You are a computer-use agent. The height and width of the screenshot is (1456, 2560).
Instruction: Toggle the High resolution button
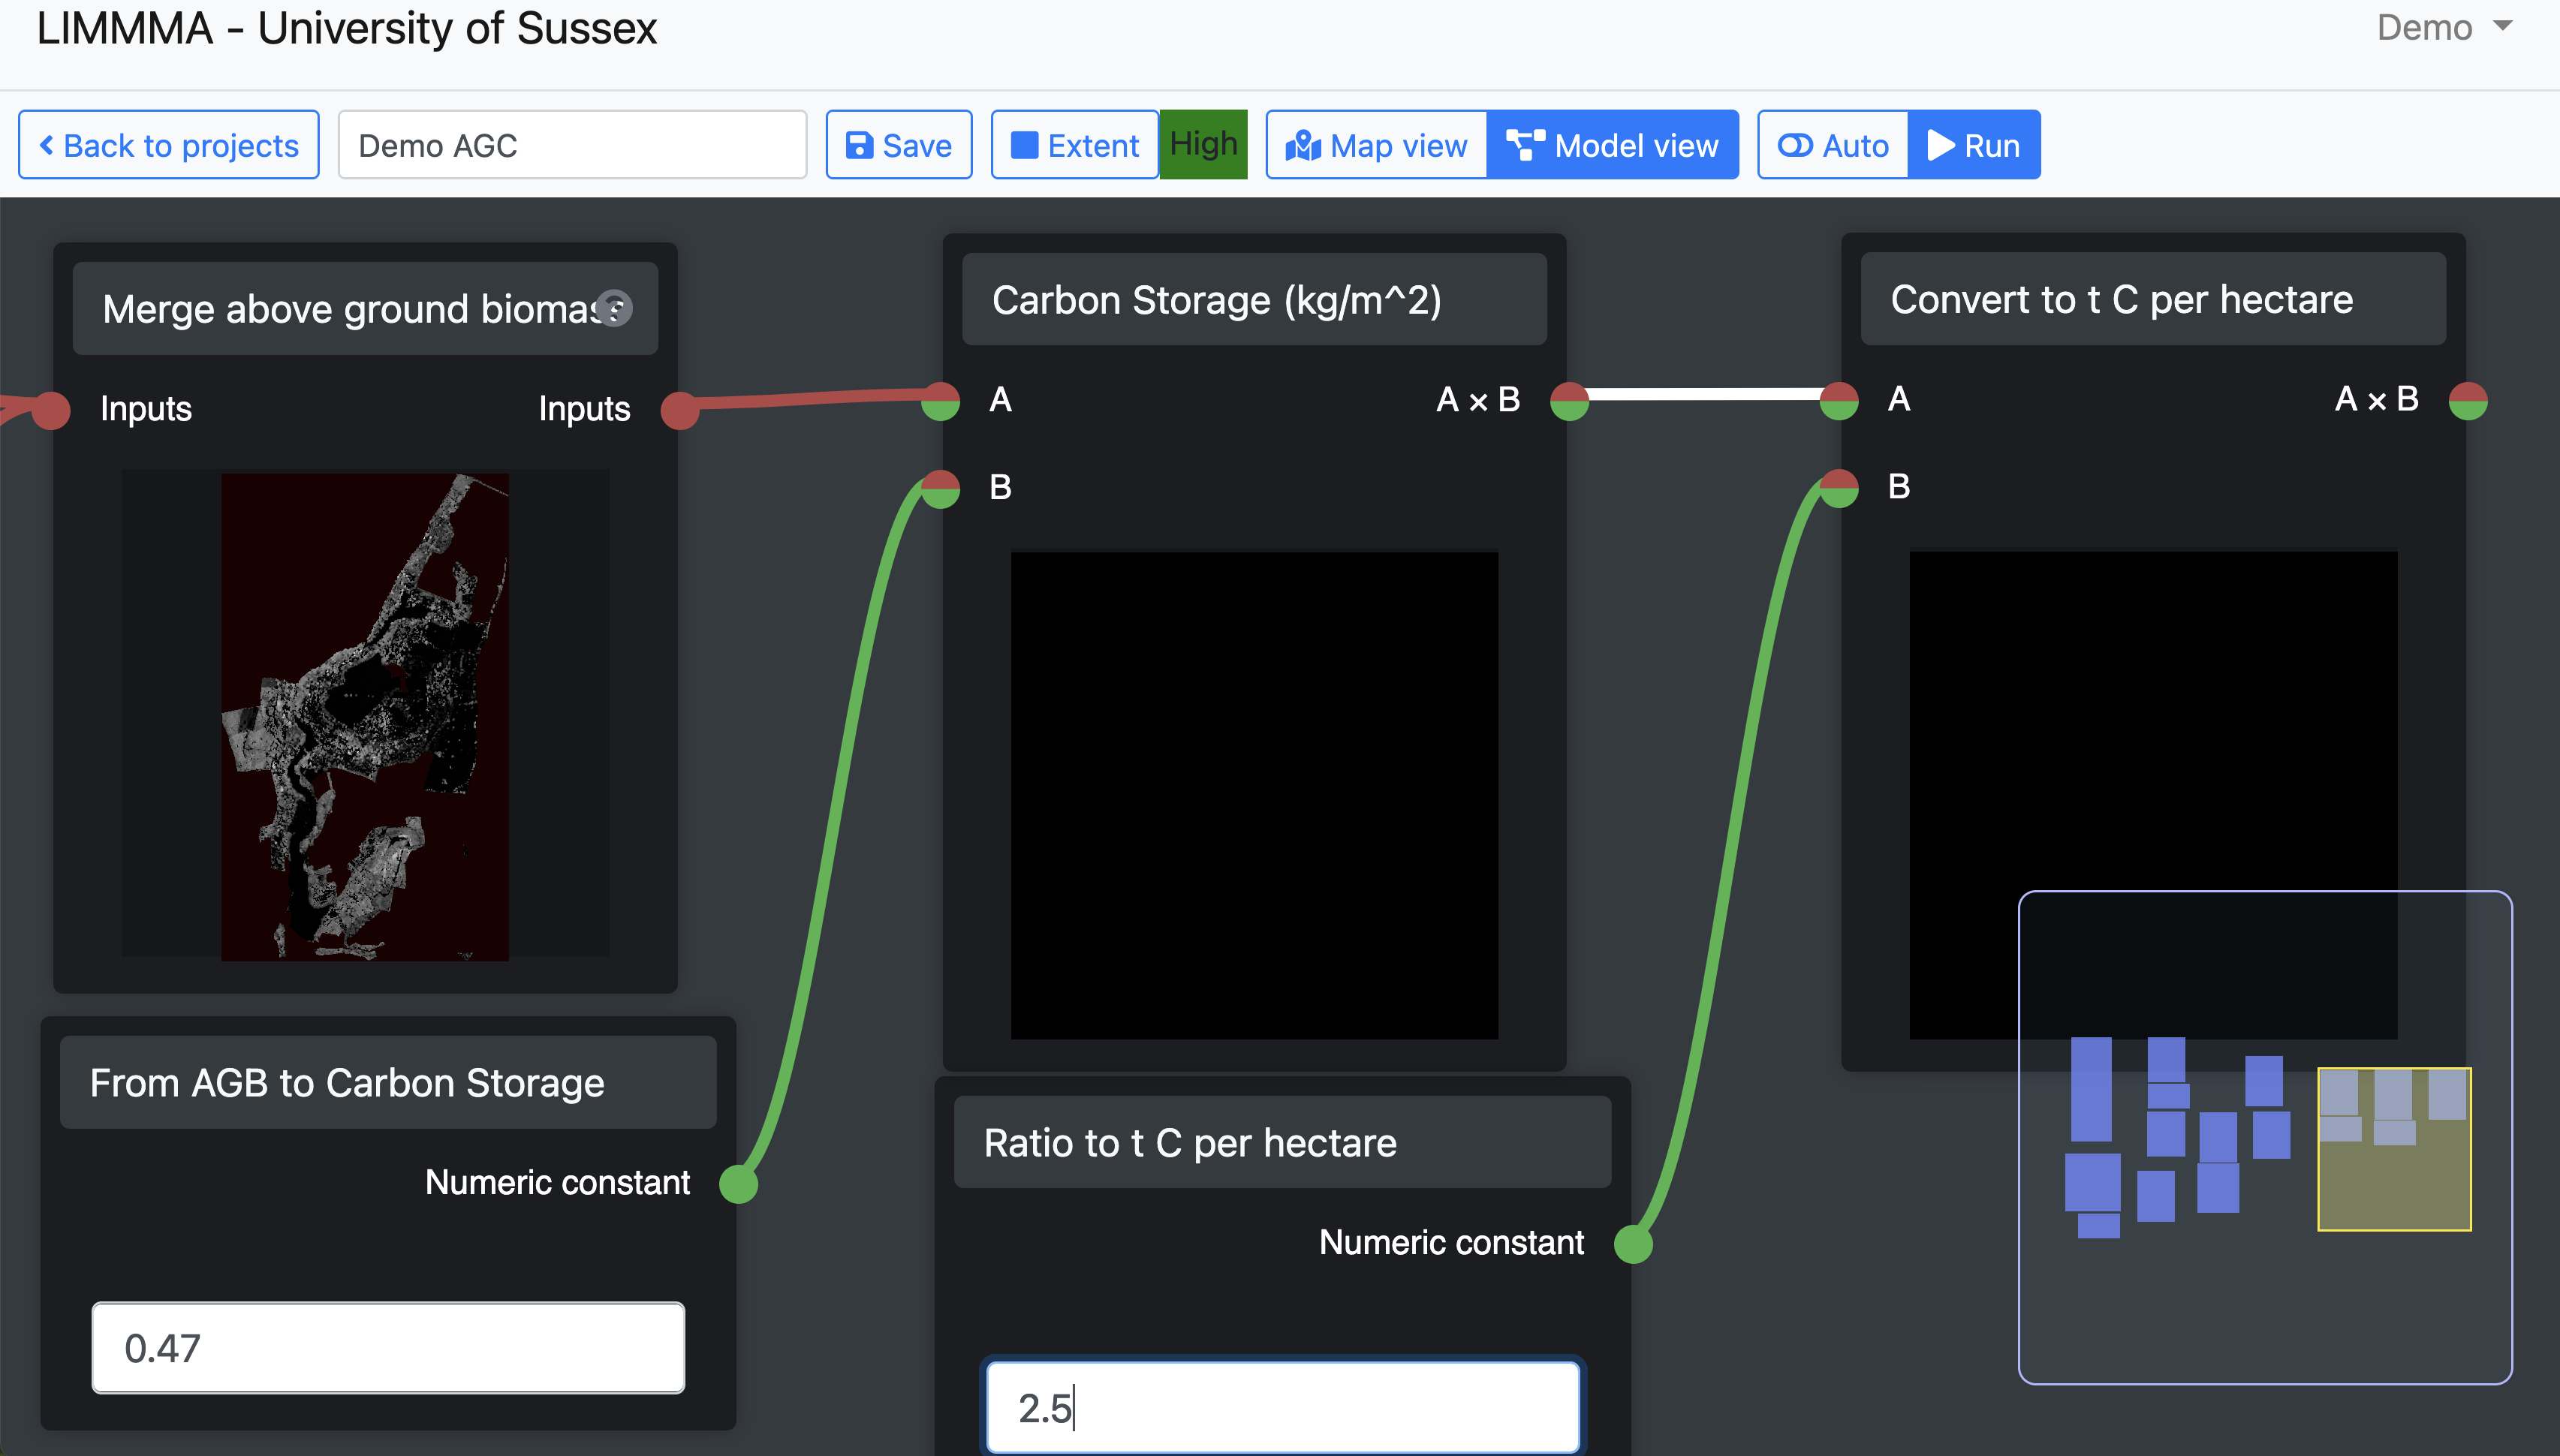click(1203, 145)
